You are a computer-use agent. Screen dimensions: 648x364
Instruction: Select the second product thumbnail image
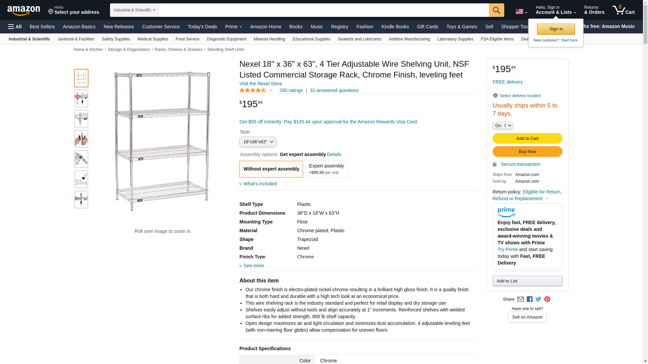(x=81, y=98)
